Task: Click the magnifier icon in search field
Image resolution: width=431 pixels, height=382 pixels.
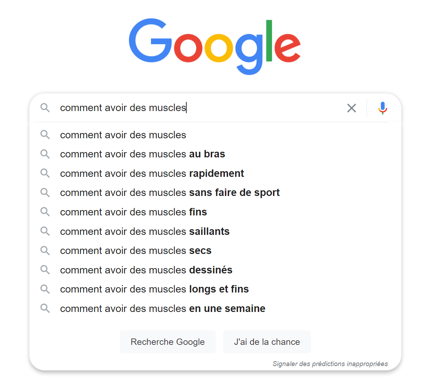Action: pyautogui.click(x=45, y=108)
